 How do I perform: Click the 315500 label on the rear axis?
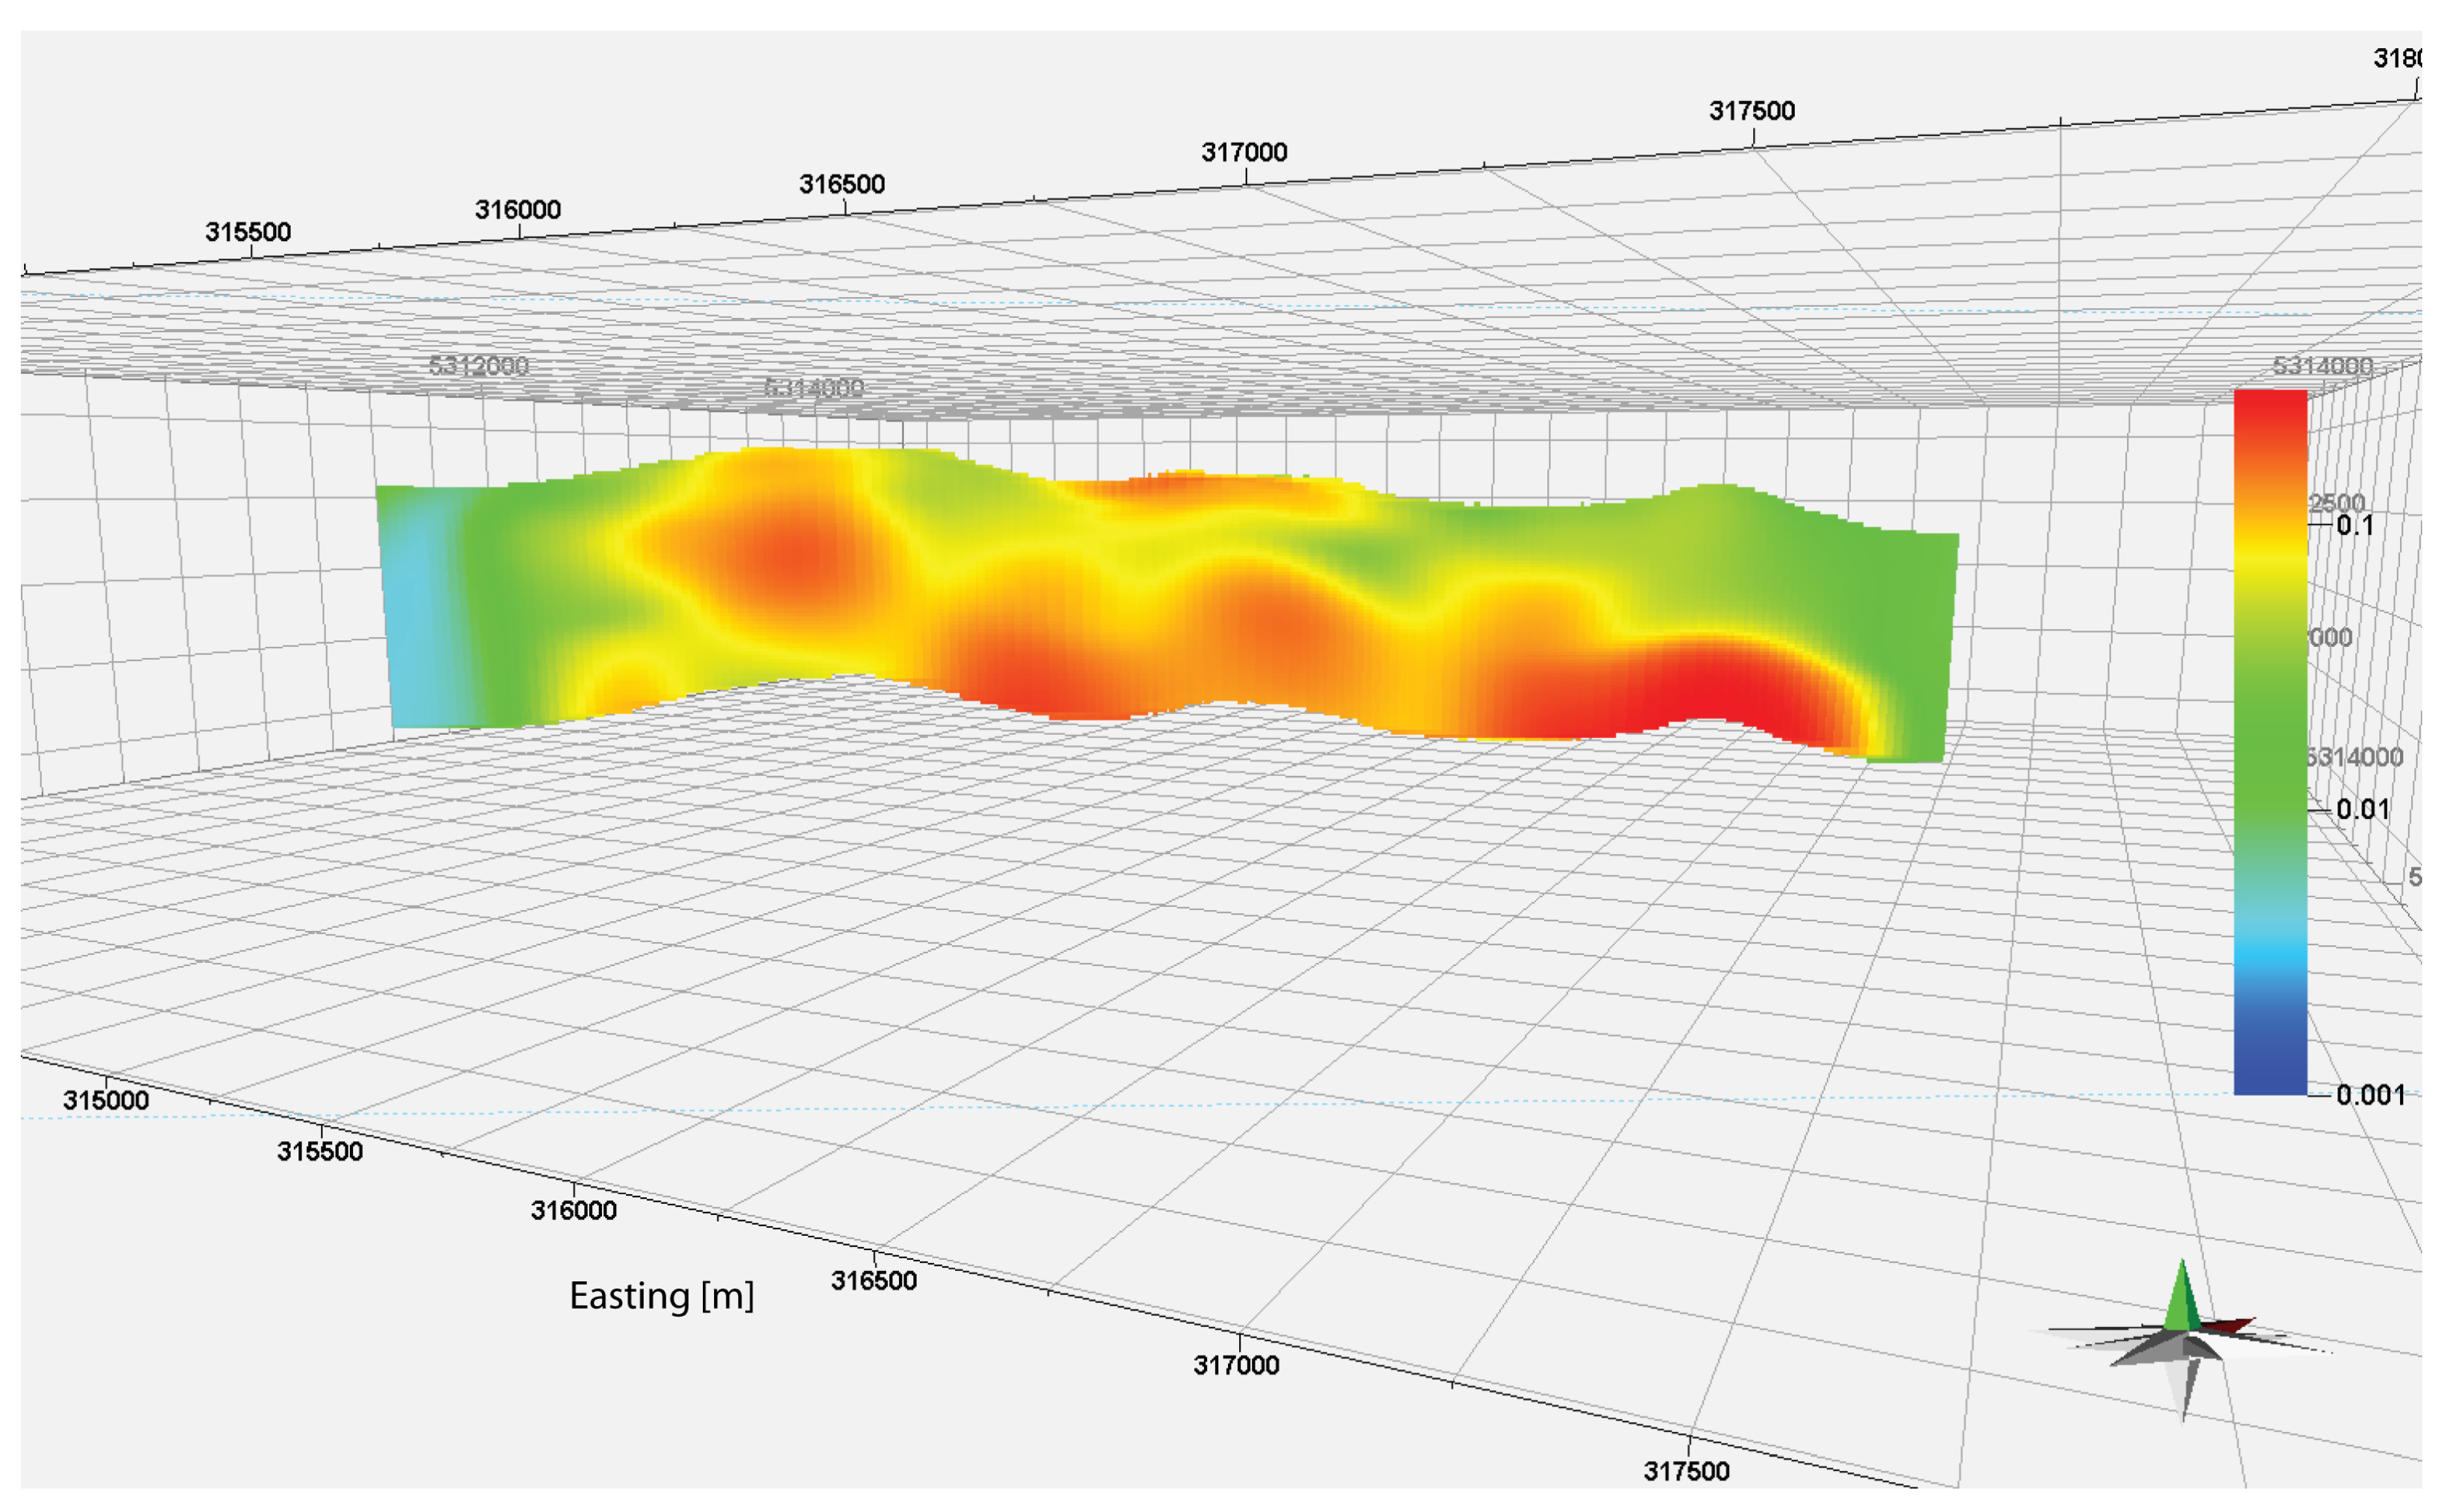click(248, 232)
